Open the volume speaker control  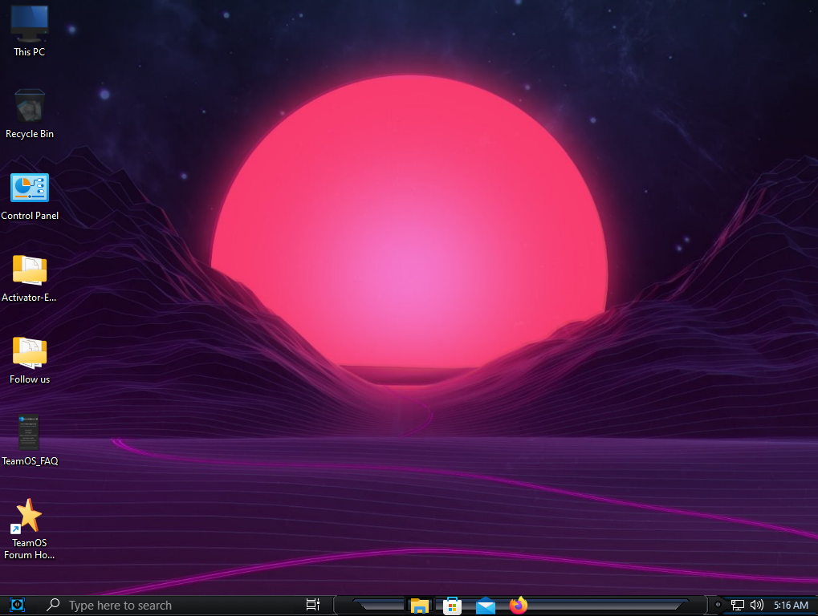[755, 606]
